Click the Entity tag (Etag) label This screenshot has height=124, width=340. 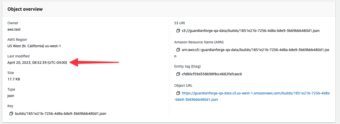187,66
